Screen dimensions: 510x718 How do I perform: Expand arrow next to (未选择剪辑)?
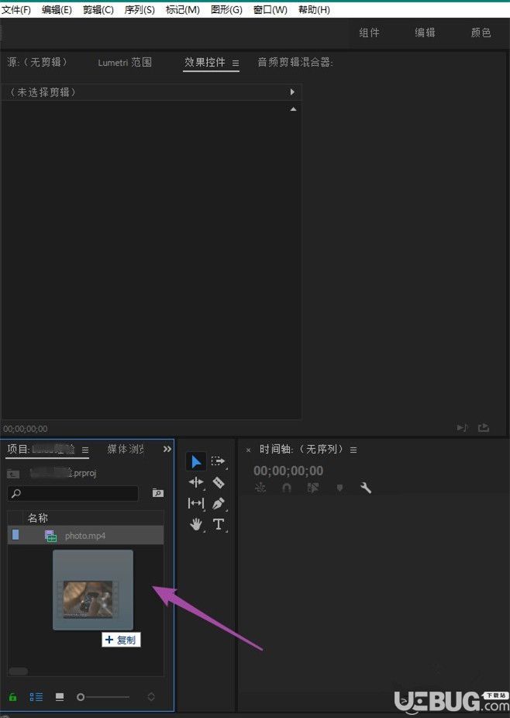[x=292, y=92]
